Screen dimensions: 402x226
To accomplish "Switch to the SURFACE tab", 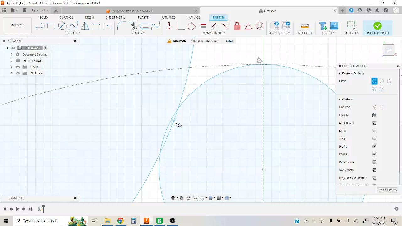I will tap(66, 17).
